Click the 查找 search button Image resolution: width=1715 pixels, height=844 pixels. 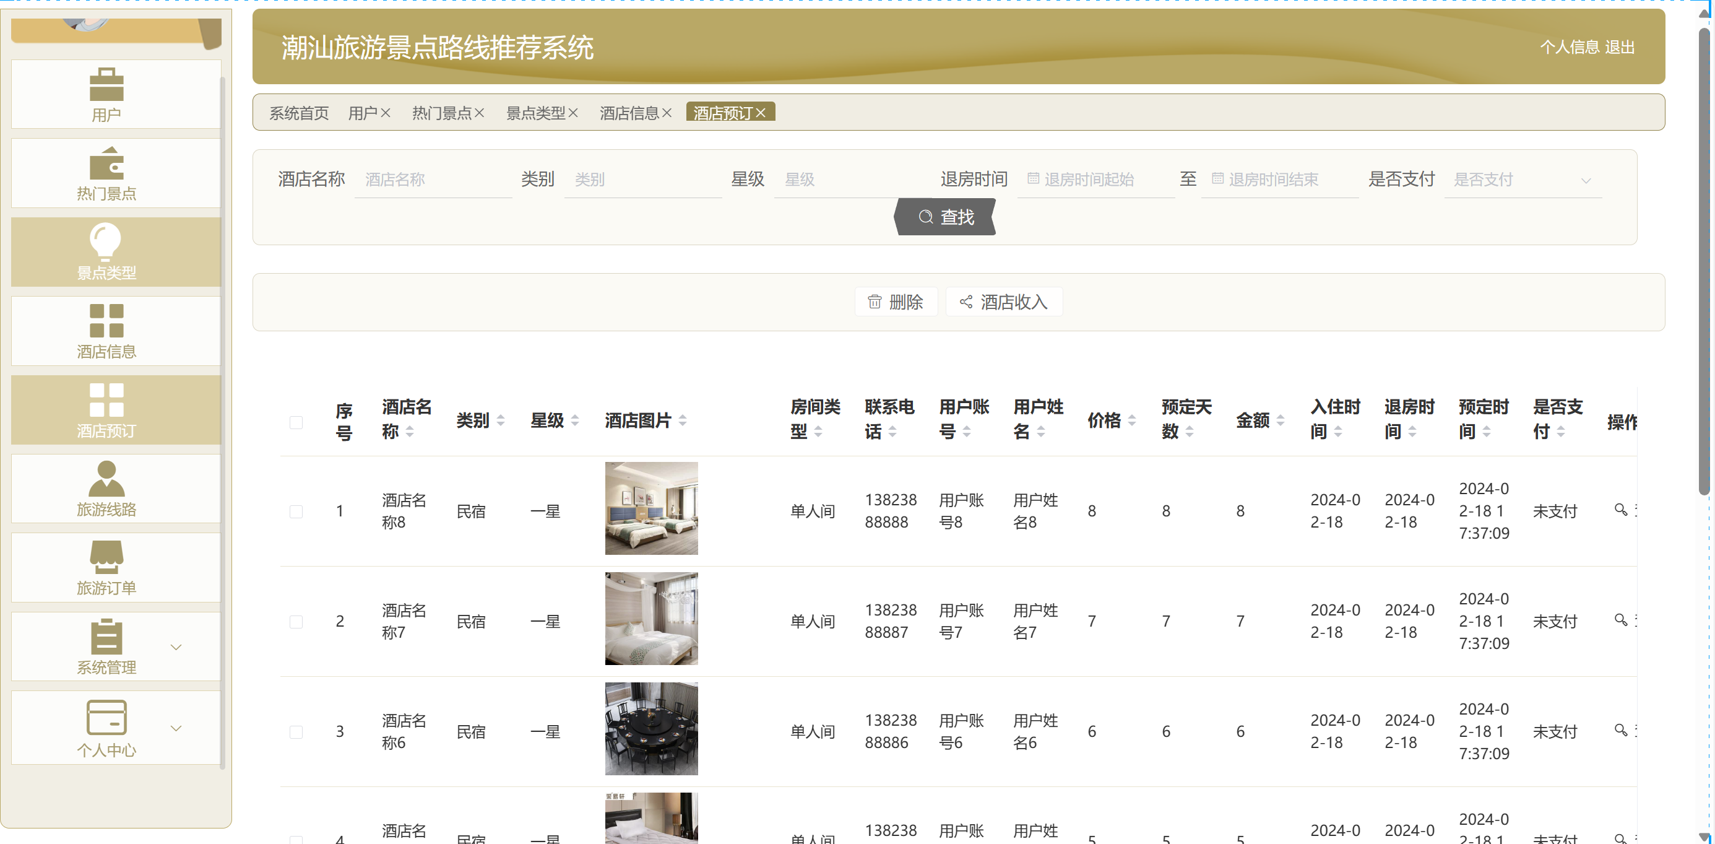944,217
